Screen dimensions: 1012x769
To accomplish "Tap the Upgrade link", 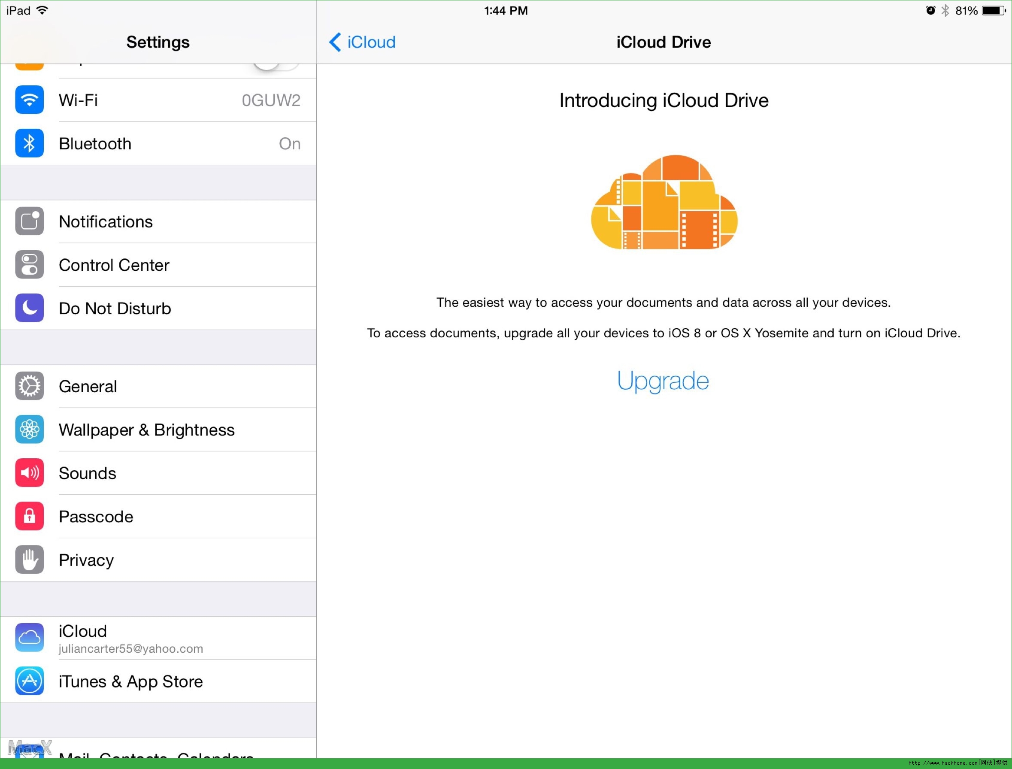I will tap(663, 381).
